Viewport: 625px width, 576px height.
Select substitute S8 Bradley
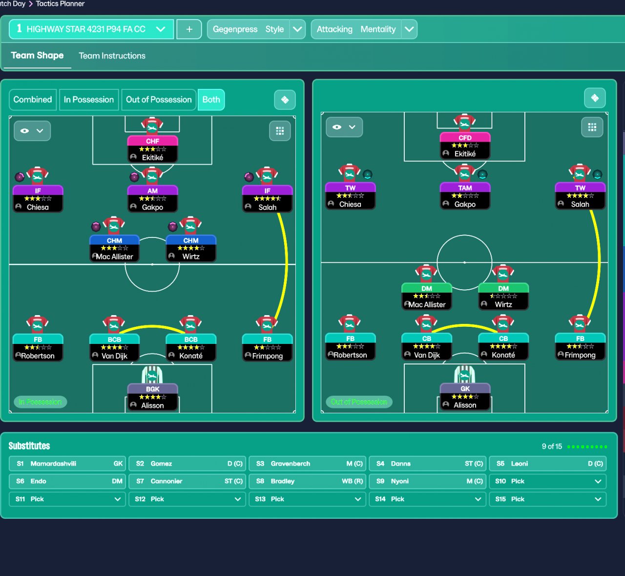coord(308,481)
